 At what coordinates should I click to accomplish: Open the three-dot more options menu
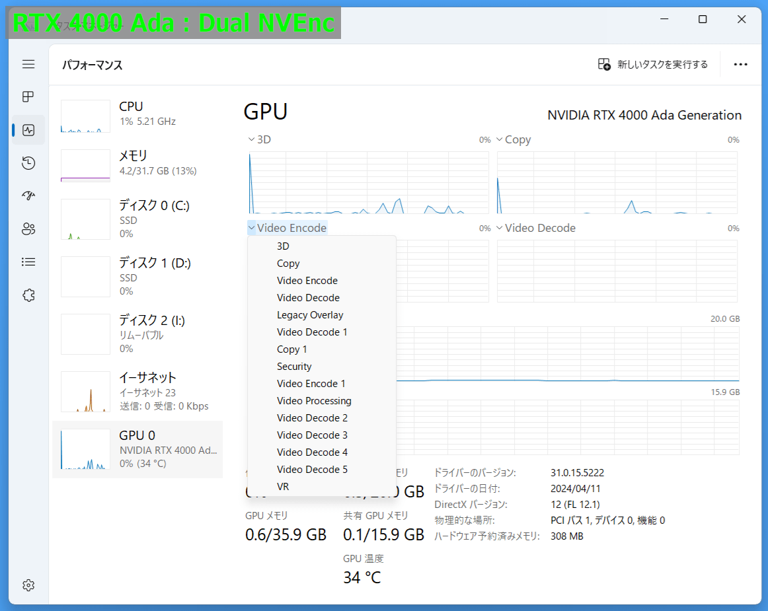(x=740, y=64)
